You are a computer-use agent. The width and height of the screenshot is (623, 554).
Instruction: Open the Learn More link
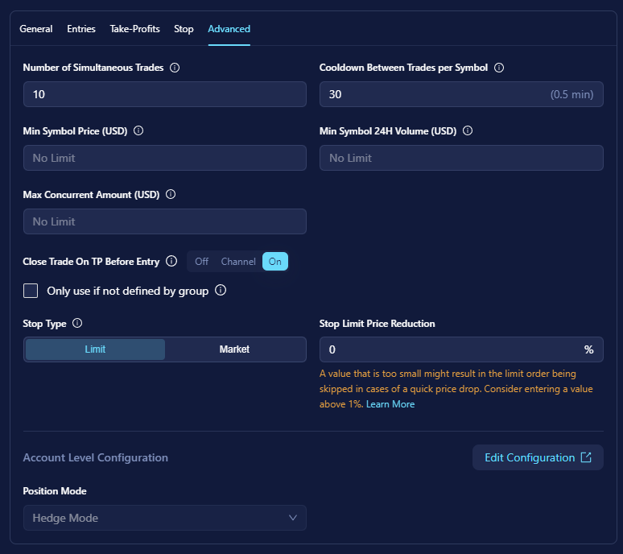390,404
